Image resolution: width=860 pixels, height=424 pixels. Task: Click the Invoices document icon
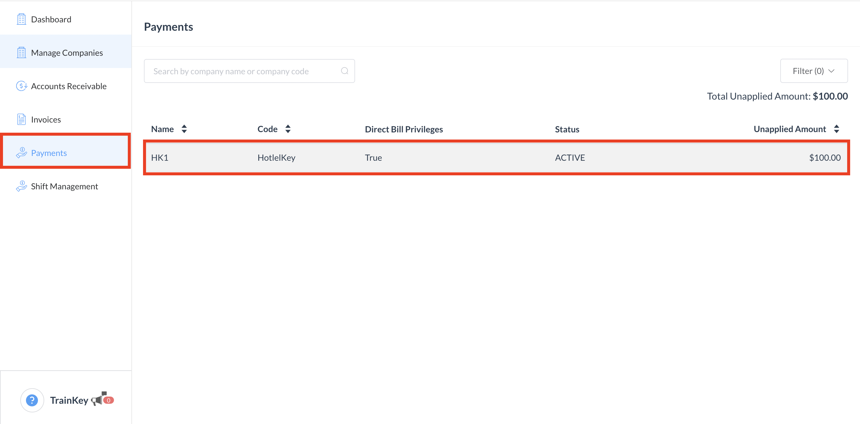click(21, 119)
